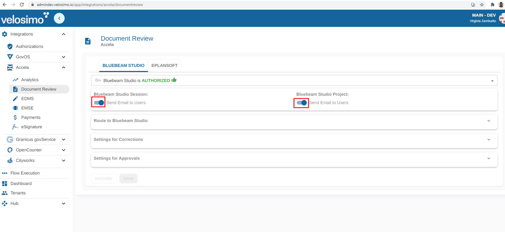Click the Accela logo icon in sidebar
The image size is (505, 232).
coord(10,67)
